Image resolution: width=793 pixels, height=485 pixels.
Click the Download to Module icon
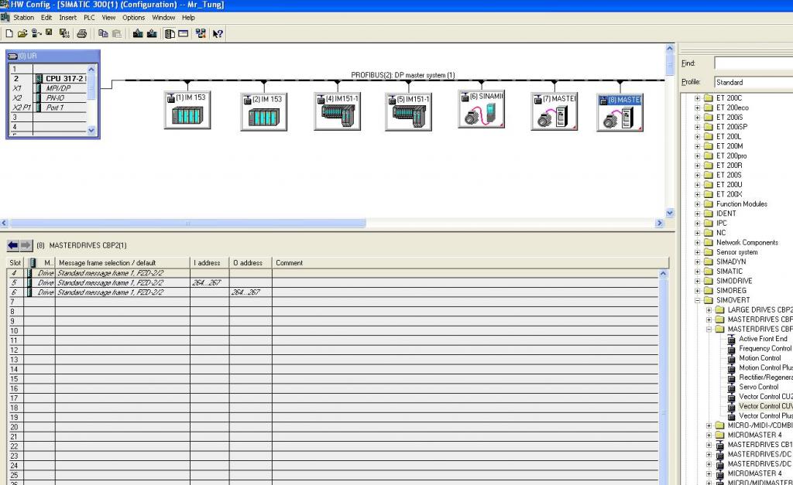[138, 33]
